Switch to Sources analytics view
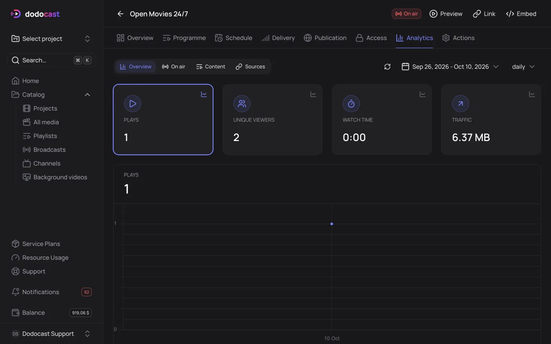This screenshot has height=344, width=551. (x=250, y=67)
